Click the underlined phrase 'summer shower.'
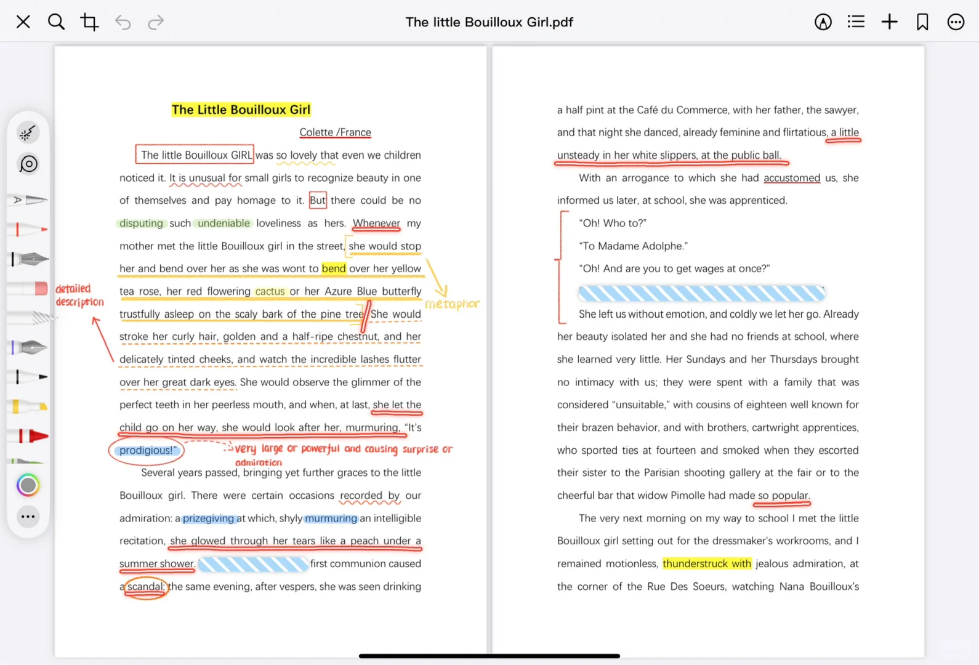 point(157,564)
